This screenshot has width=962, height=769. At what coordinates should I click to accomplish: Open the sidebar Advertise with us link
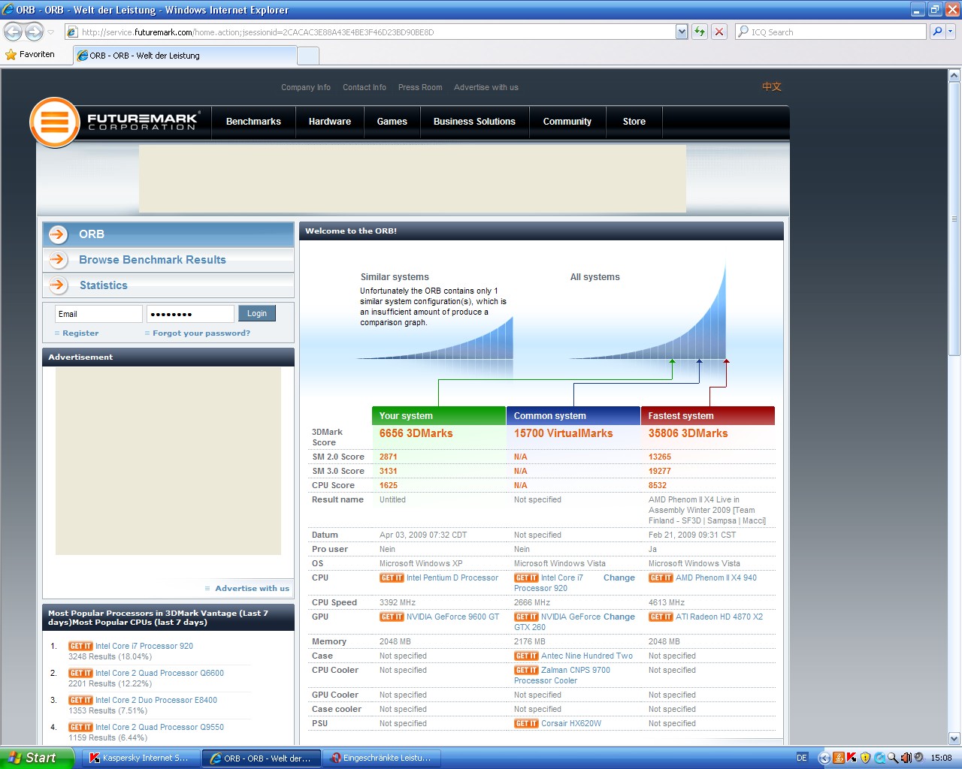point(252,589)
